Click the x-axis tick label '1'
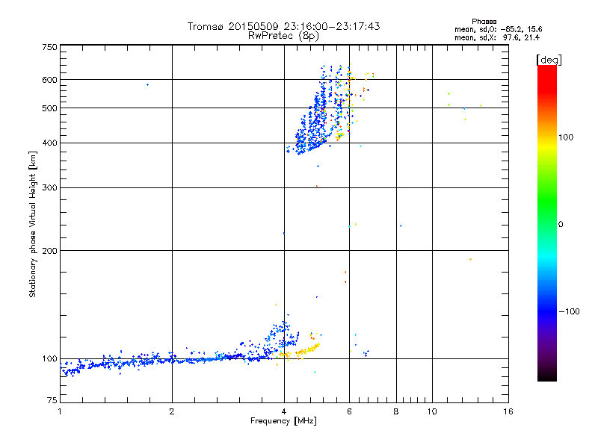Screen dimensions: 598x448 60,411
